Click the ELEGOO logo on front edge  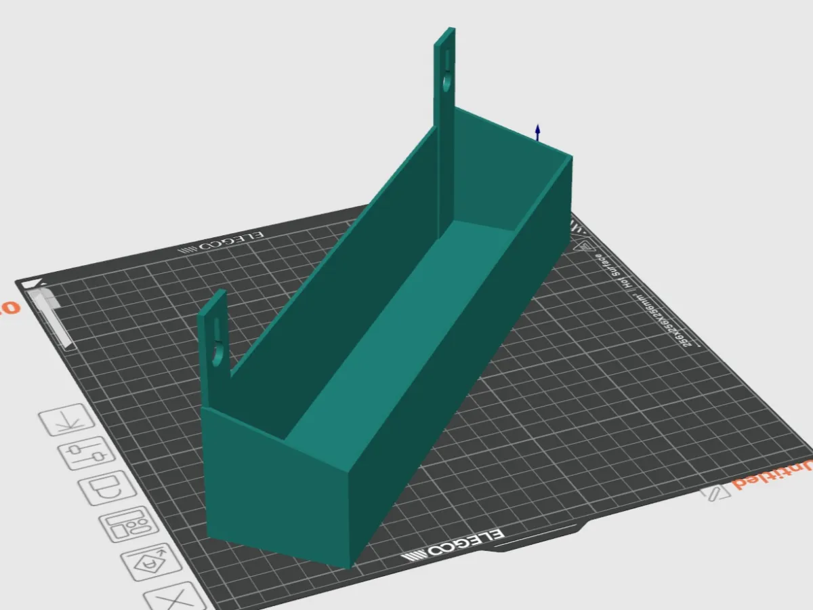[453, 546]
